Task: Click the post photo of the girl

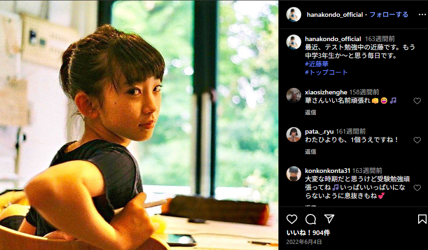Action: coord(139,125)
